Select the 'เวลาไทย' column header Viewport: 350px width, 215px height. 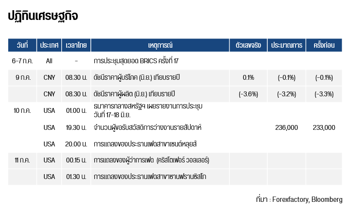(76, 45)
